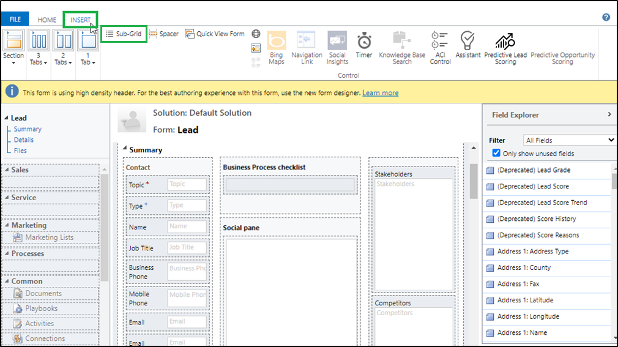
Task: Insert the ACI Control
Action: point(440,47)
